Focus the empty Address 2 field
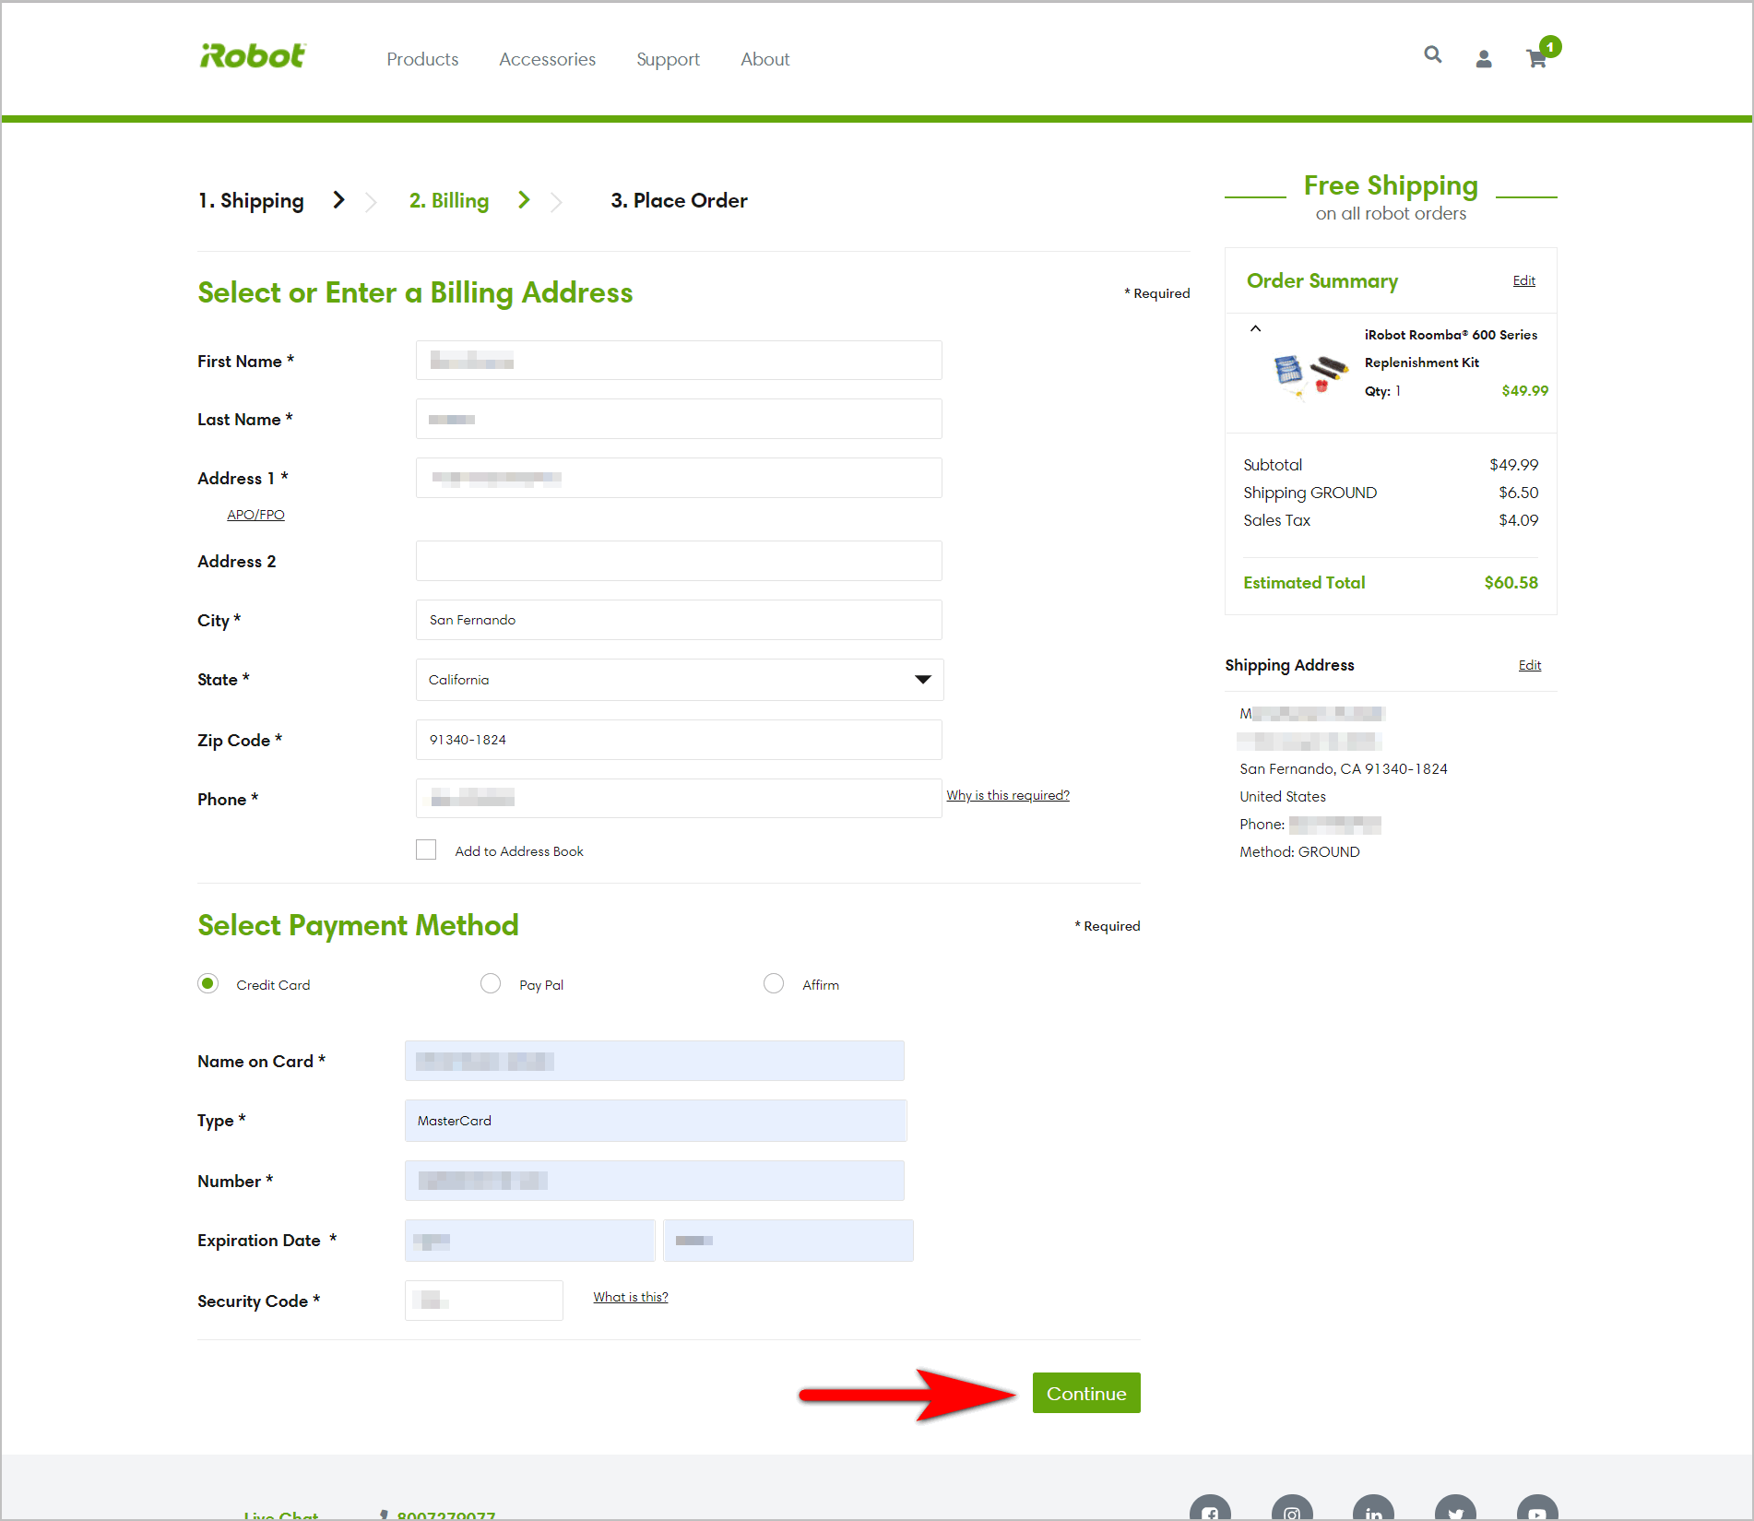Viewport: 1754px width, 1521px height. (680, 561)
